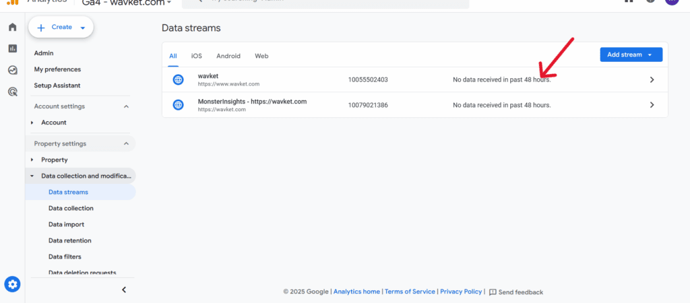
Task: Open the Admin gear icon
Action: tap(12, 284)
